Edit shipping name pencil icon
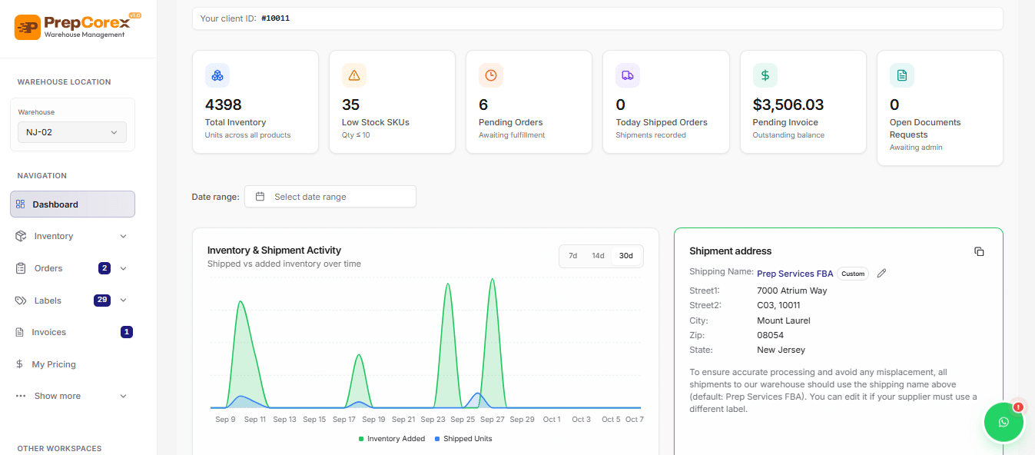Screen dimensions: 1035x455 (881, 274)
